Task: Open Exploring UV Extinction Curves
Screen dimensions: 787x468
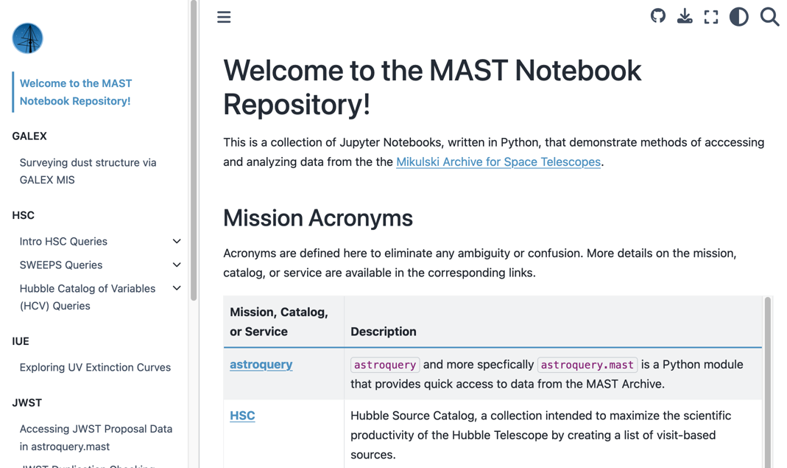Action: (x=95, y=368)
